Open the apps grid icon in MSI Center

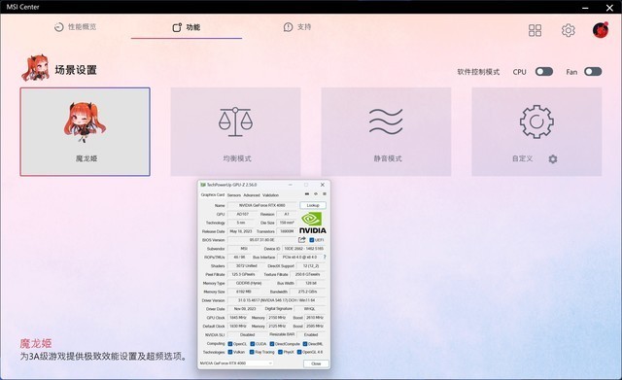pyautogui.click(x=535, y=30)
